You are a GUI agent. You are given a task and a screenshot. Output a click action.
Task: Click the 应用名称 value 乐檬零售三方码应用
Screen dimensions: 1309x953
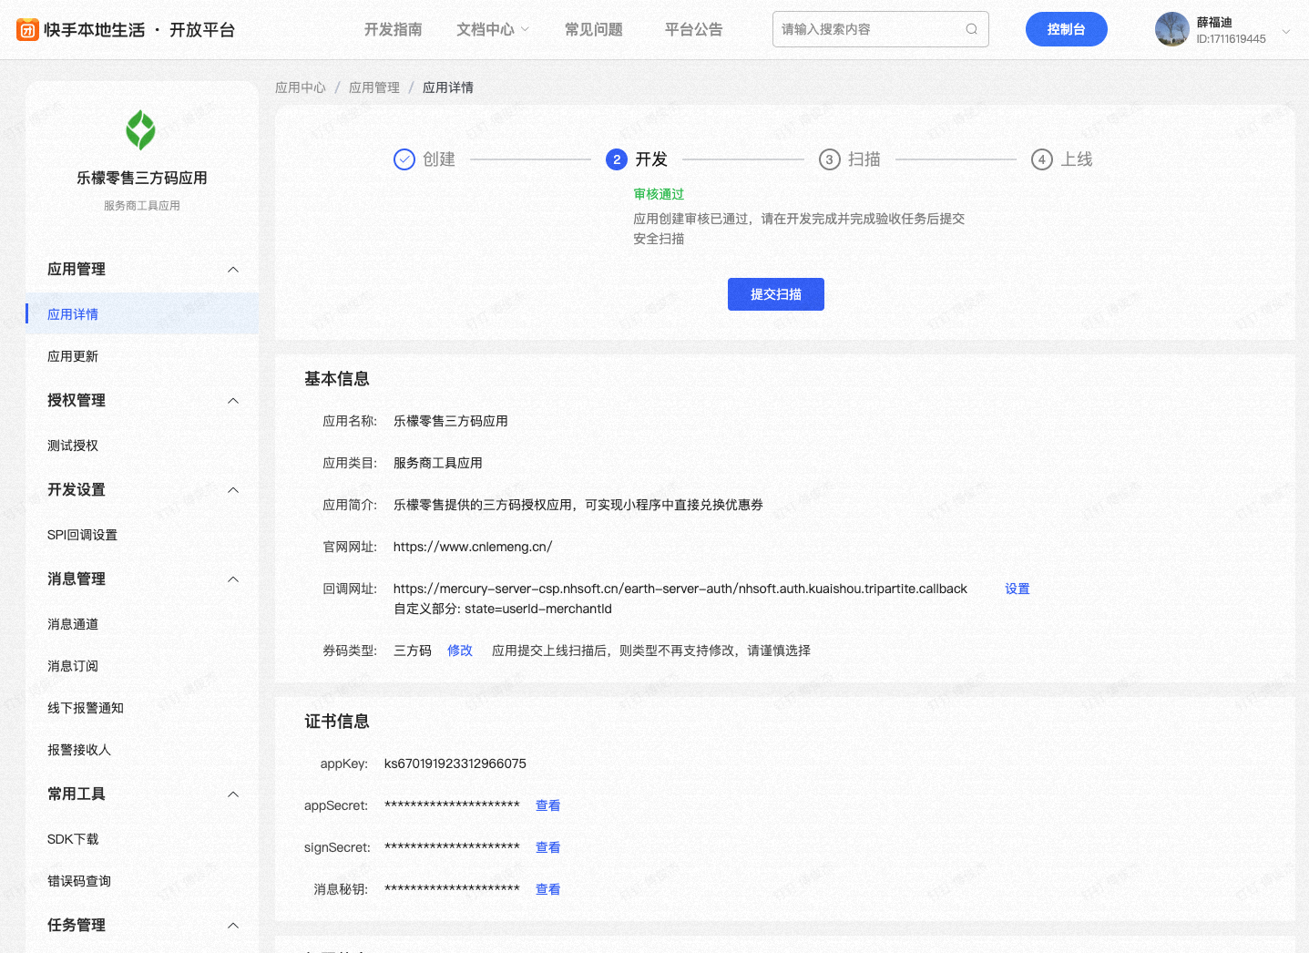pos(451,421)
